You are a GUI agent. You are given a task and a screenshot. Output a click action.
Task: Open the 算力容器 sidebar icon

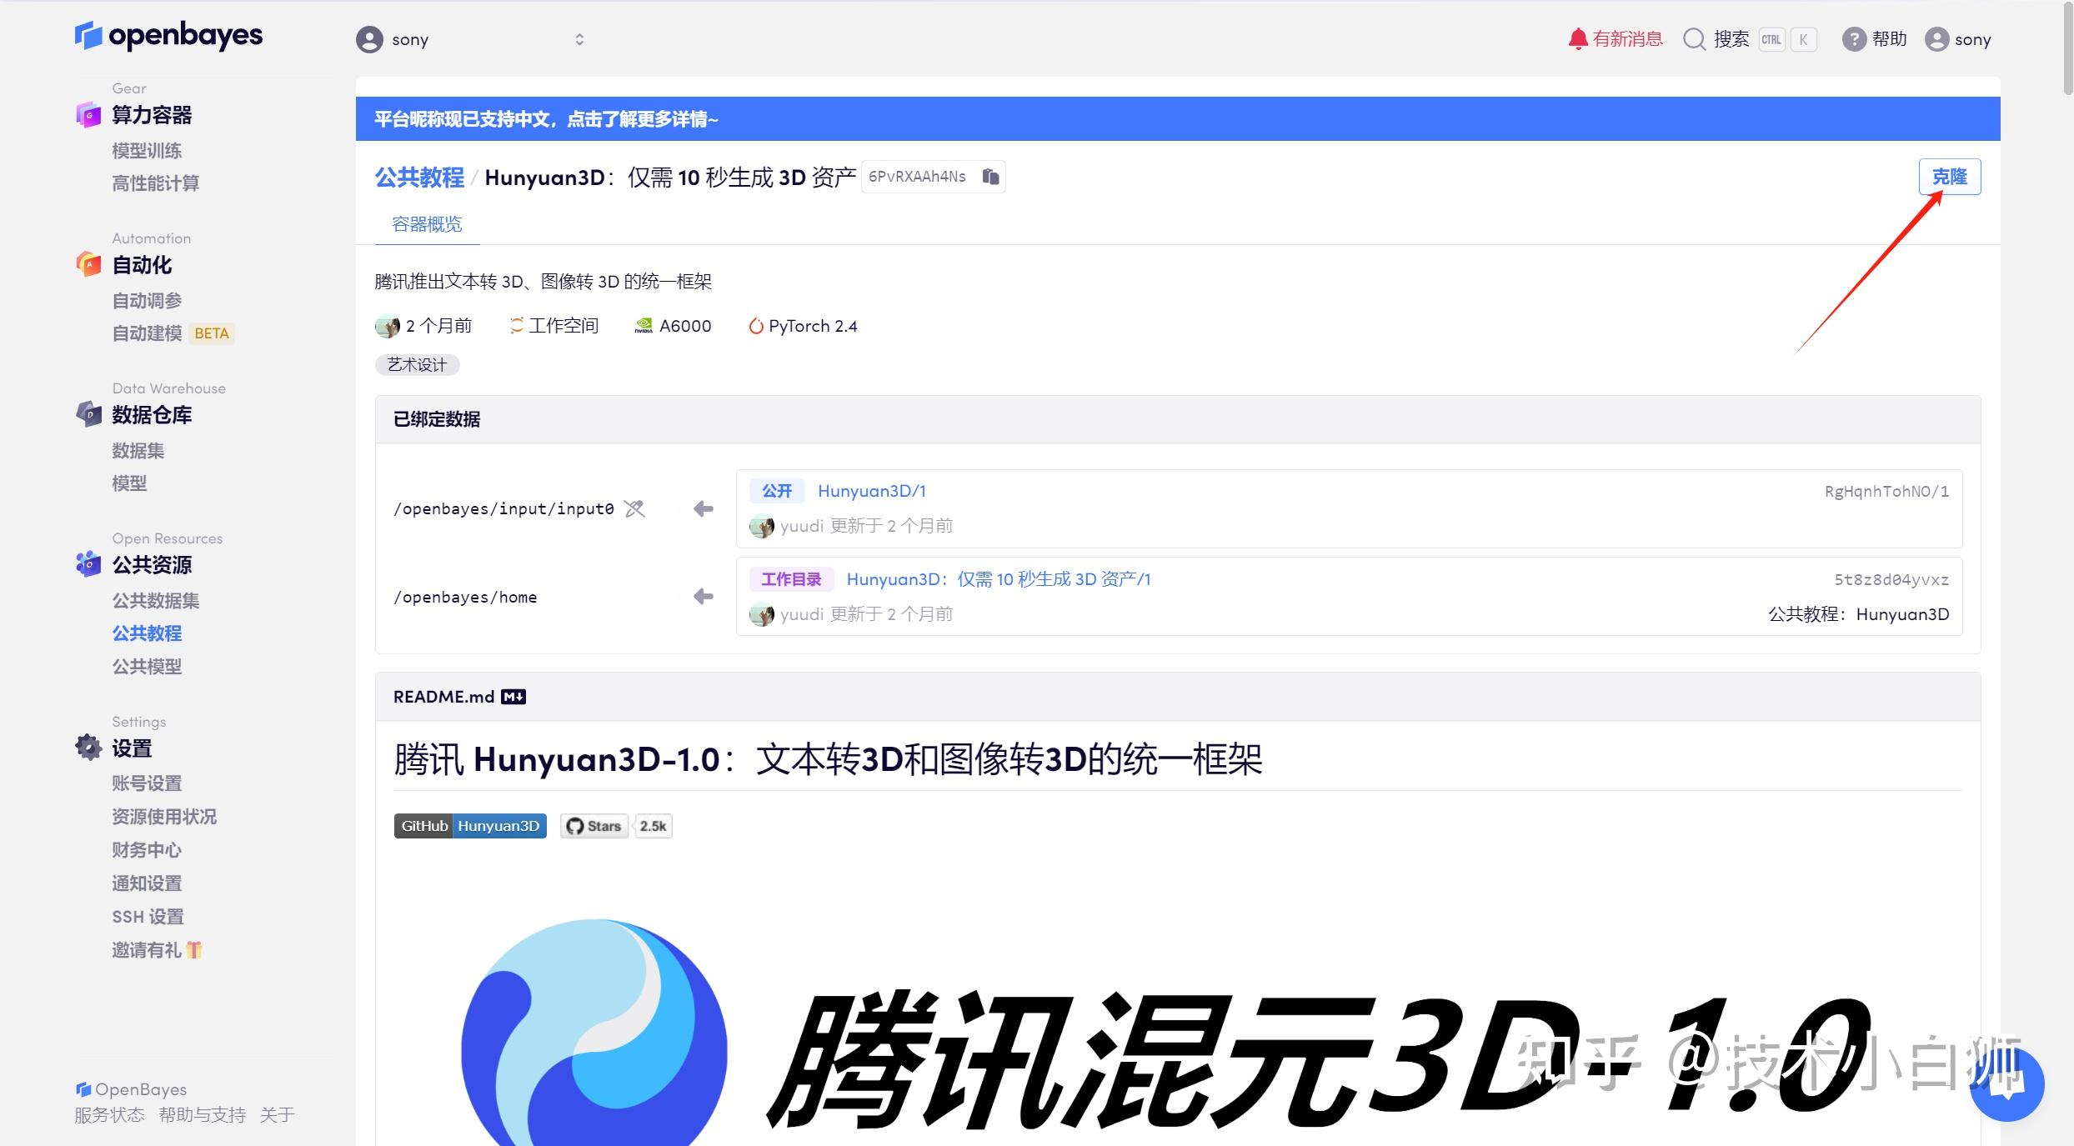[88, 115]
